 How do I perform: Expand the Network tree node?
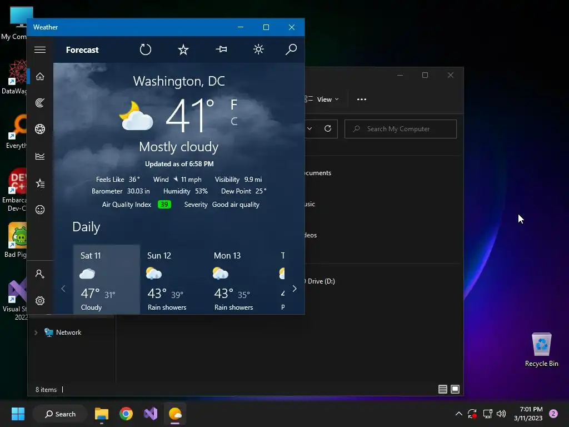point(36,332)
